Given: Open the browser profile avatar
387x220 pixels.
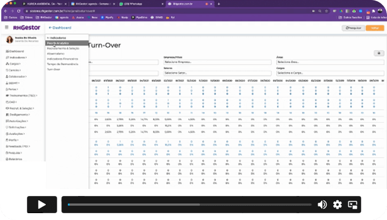Looking at the screenshot, I should [x=380, y=11].
